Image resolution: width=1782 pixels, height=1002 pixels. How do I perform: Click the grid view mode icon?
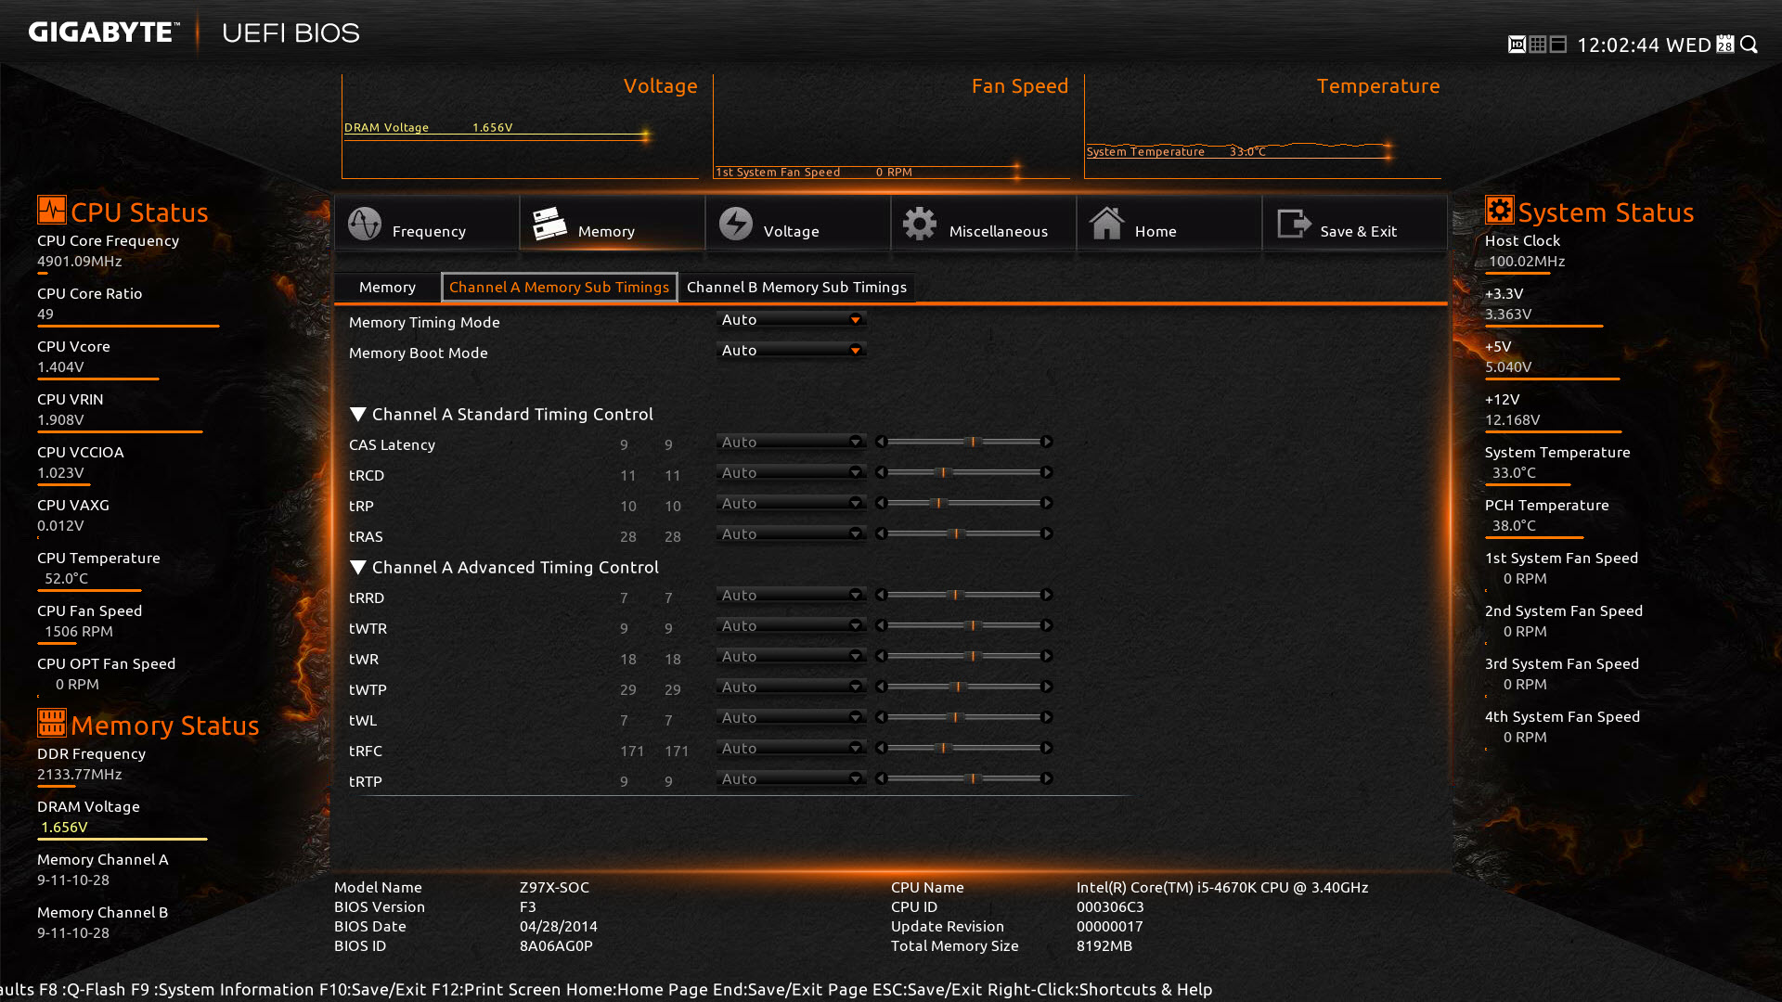point(1538,45)
